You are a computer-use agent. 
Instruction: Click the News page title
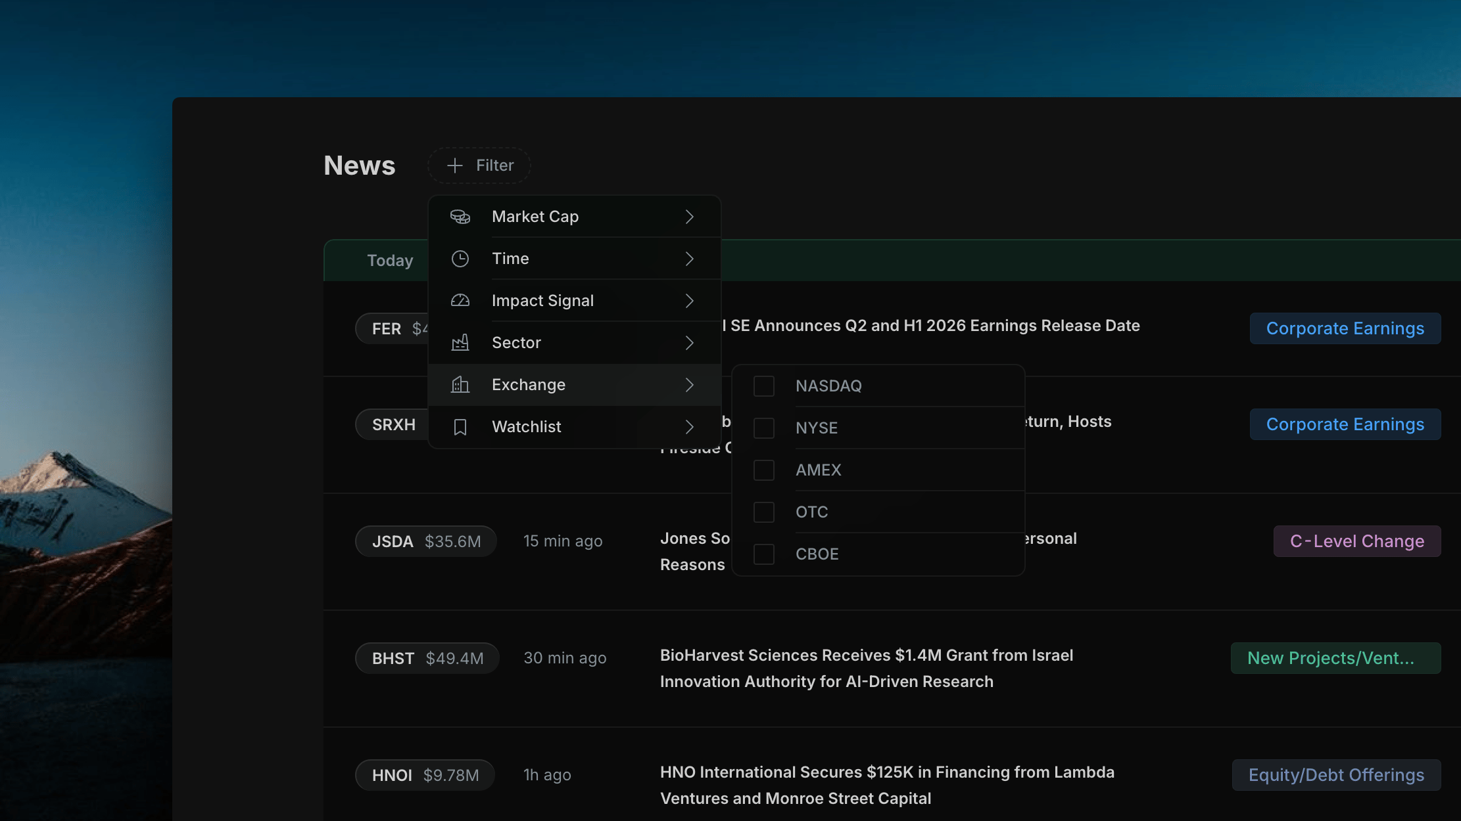tap(360, 166)
